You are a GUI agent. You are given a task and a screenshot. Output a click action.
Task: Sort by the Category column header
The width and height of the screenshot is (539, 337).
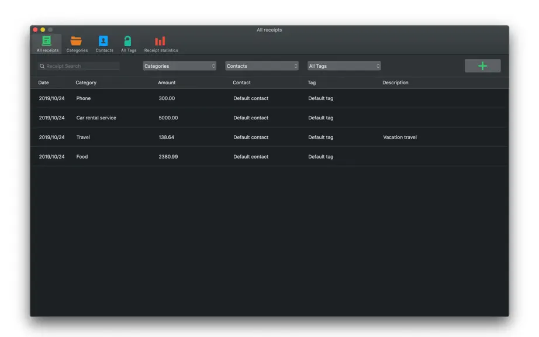click(x=86, y=82)
